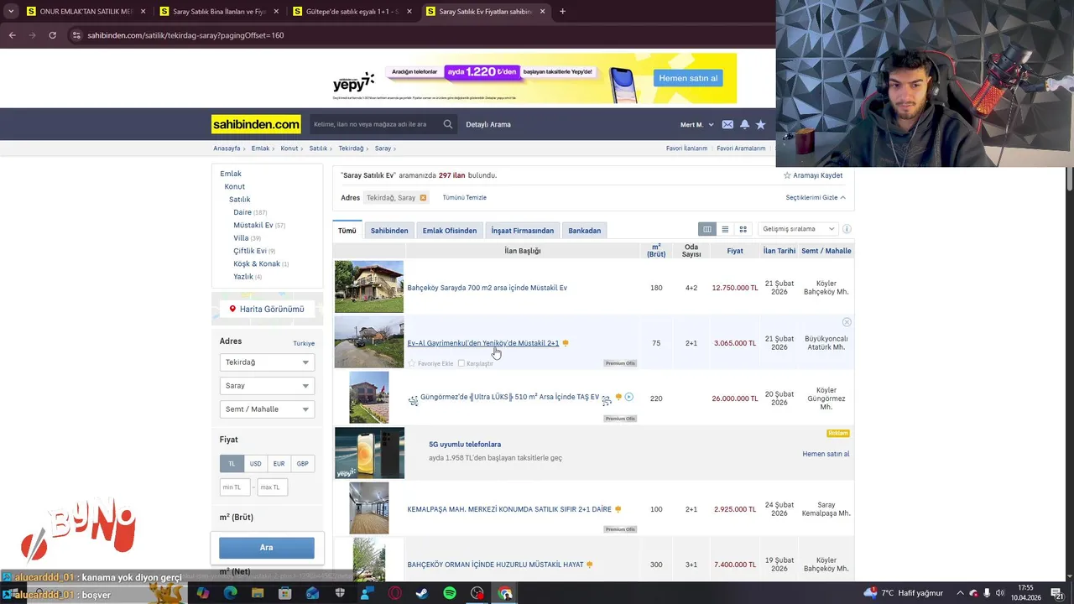
Task: Select the Tümü listings tab
Action: (x=347, y=230)
